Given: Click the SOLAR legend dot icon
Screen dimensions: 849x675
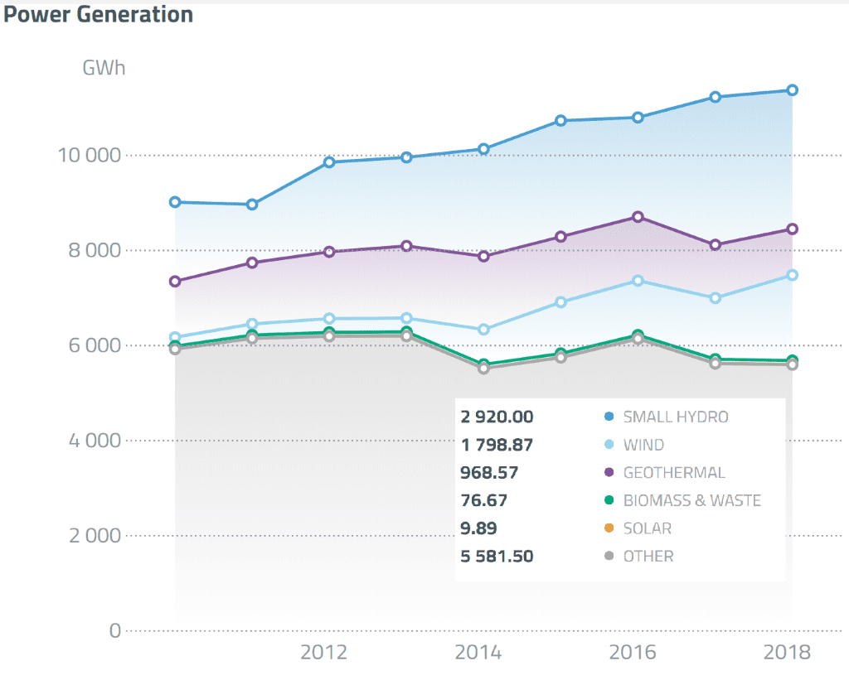Looking at the screenshot, I should (609, 528).
